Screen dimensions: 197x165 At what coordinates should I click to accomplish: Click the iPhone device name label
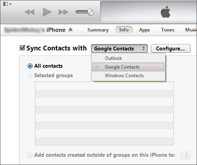click(35, 30)
